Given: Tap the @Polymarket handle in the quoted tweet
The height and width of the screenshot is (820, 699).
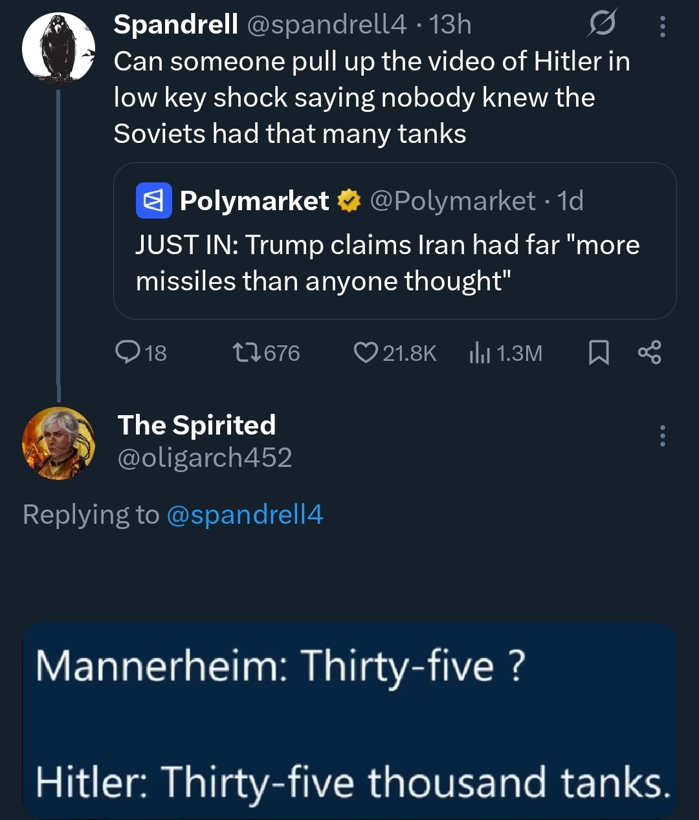Looking at the screenshot, I should [x=452, y=201].
